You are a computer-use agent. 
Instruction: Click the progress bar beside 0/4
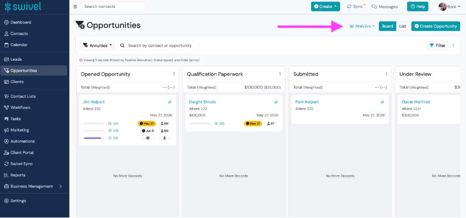[x=94, y=123]
